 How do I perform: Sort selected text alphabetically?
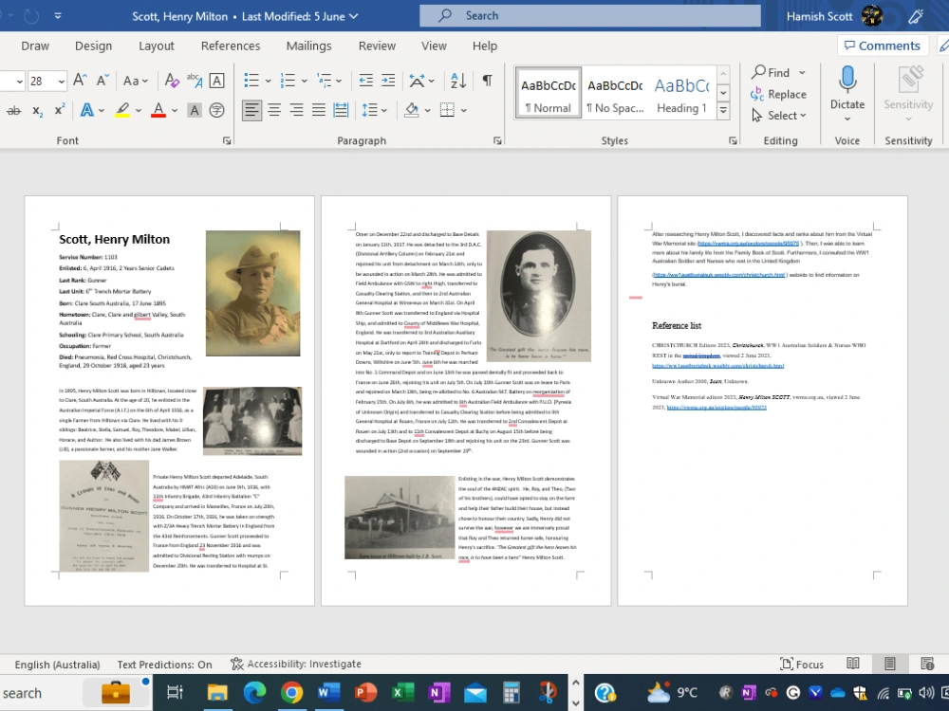click(x=458, y=81)
